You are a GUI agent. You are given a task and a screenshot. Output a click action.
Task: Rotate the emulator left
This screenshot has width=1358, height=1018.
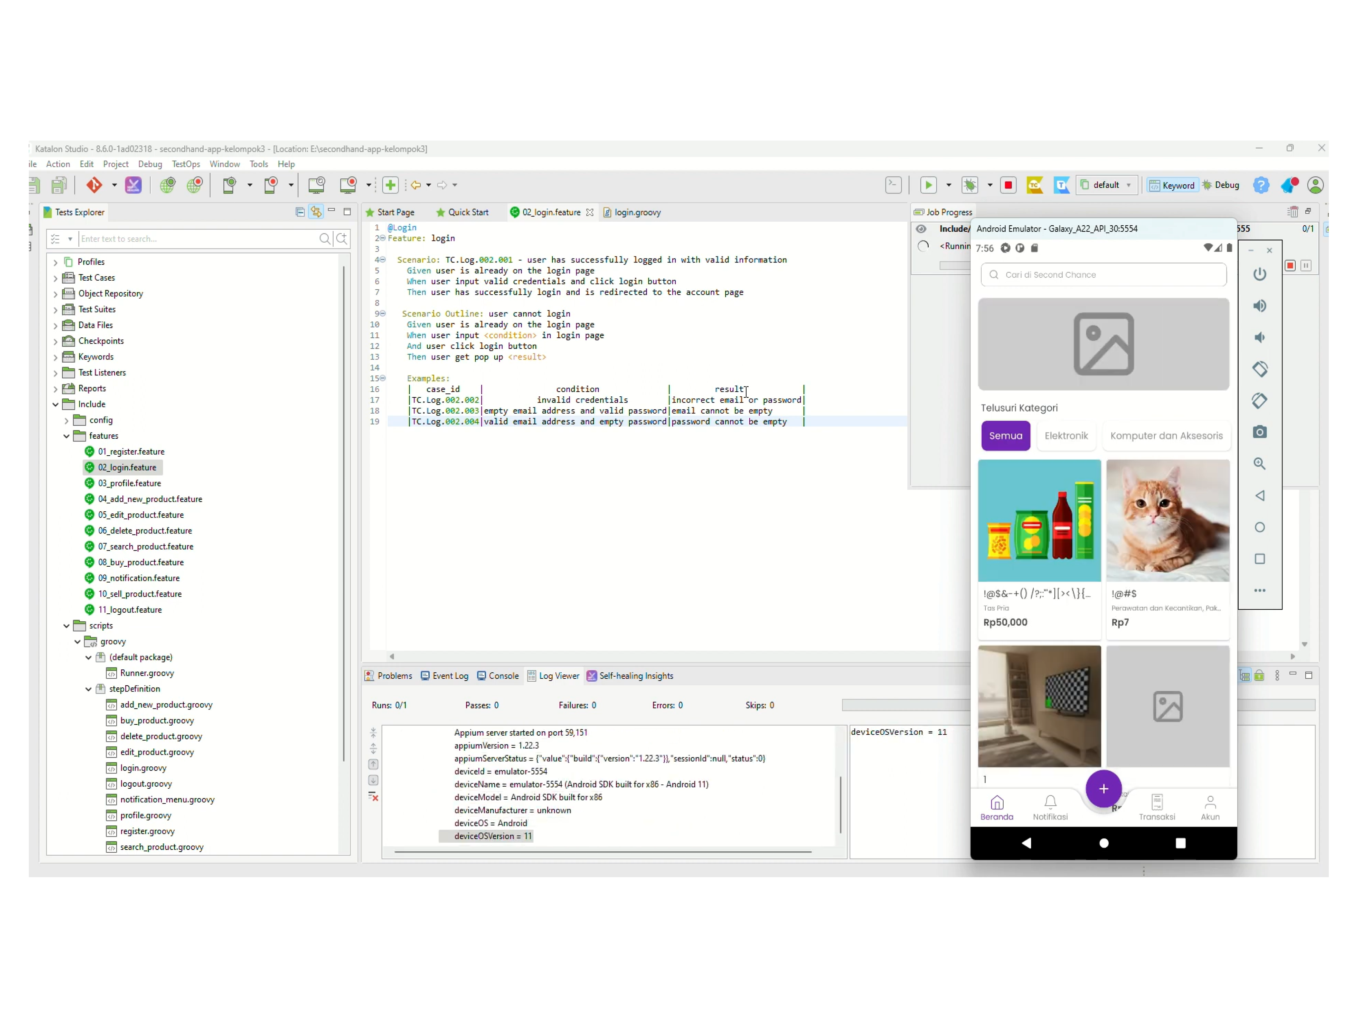[1259, 369]
